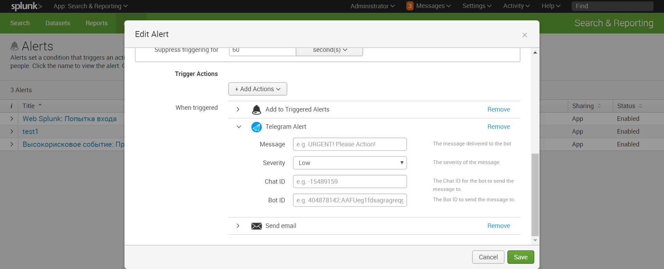Click the Message input field
This screenshot has width=664, height=269.
tap(350, 144)
